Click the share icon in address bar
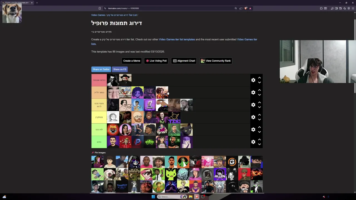 [241, 8]
